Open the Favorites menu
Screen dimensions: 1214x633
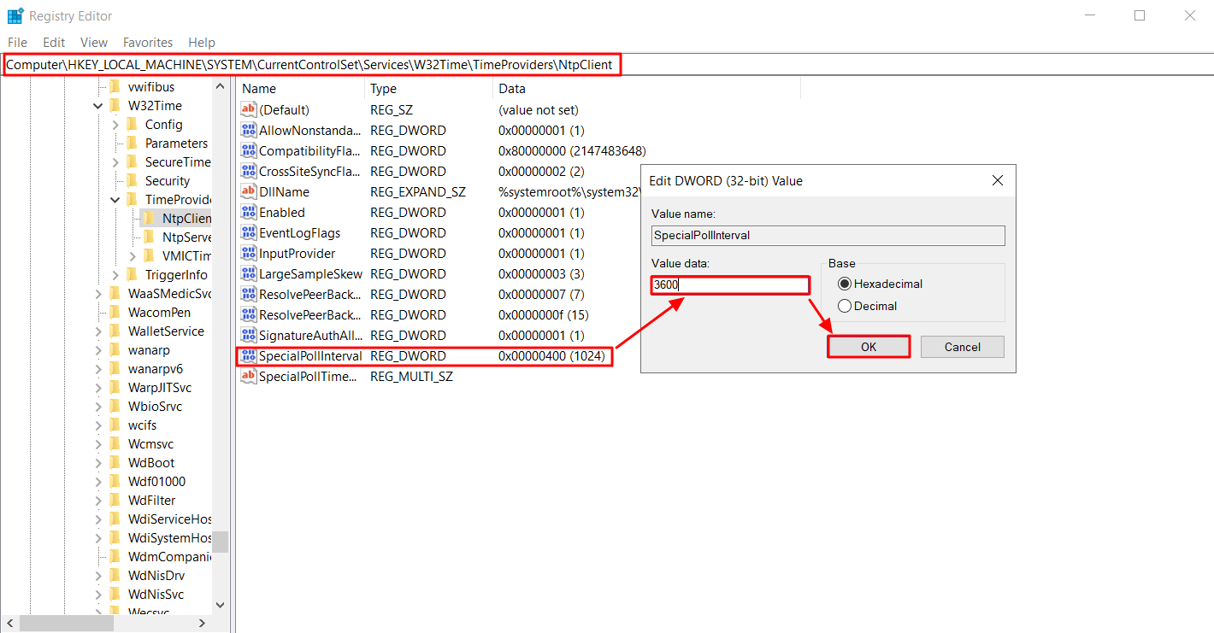point(148,42)
